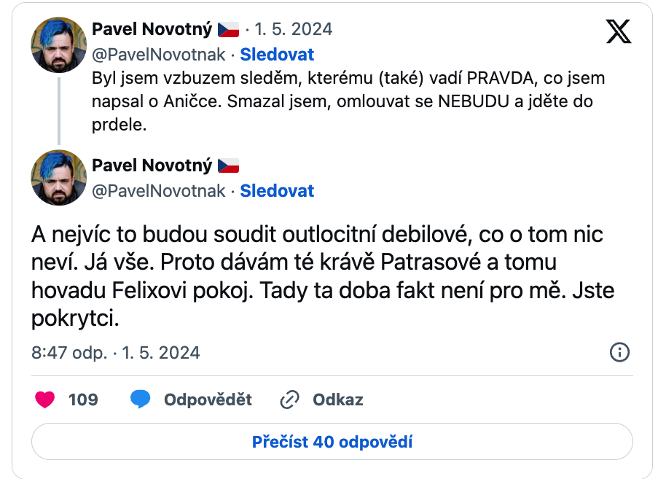Click the blue reply speech bubble icon
The width and height of the screenshot is (666, 487).
pos(141,400)
